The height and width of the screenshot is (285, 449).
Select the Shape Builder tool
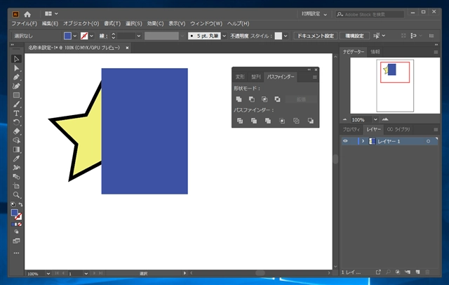click(16, 140)
